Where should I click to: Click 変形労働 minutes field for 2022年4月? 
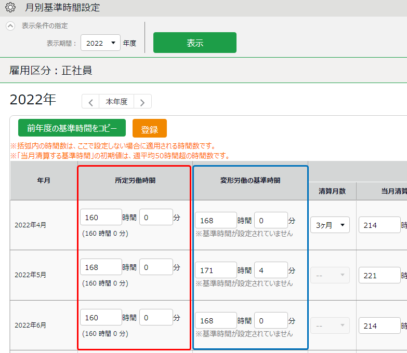click(271, 220)
